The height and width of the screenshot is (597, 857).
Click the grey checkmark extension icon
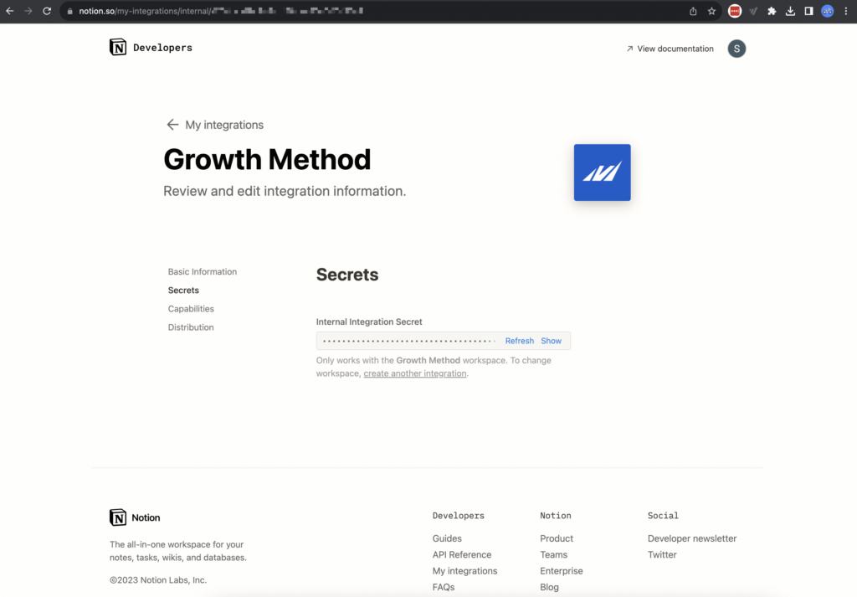tap(753, 11)
